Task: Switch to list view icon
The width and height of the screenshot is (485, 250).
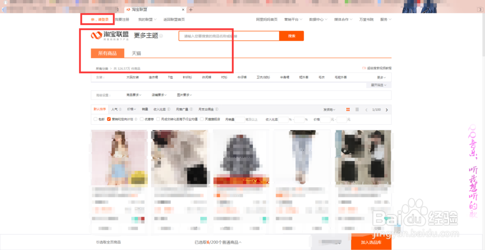Action: point(357,110)
